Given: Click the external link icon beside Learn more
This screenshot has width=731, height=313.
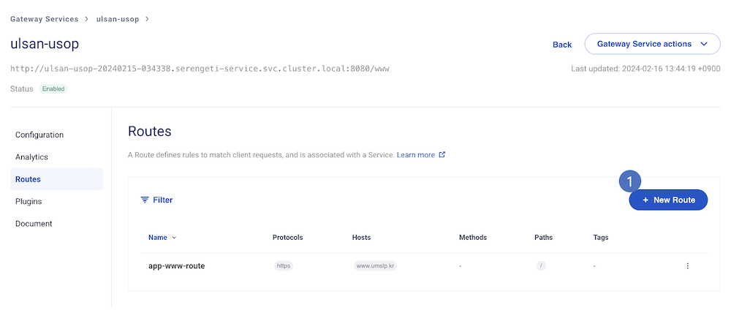Looking at the screenshot, I should click(442, 155).
